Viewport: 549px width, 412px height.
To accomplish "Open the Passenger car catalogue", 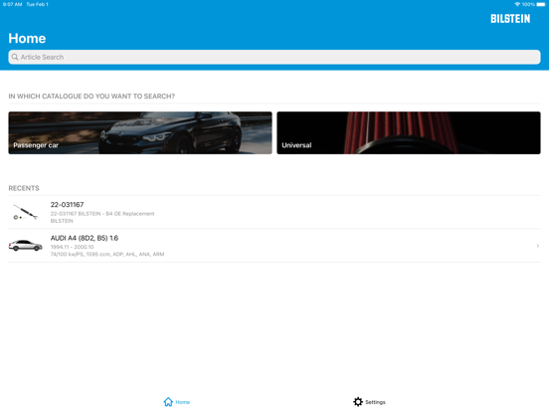I will (x=140, y=132).
